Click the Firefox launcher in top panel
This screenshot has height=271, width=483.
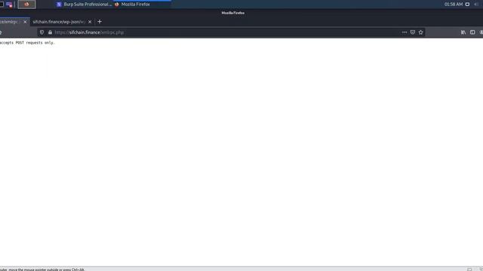pyautogui.click(x=26, y=5)
